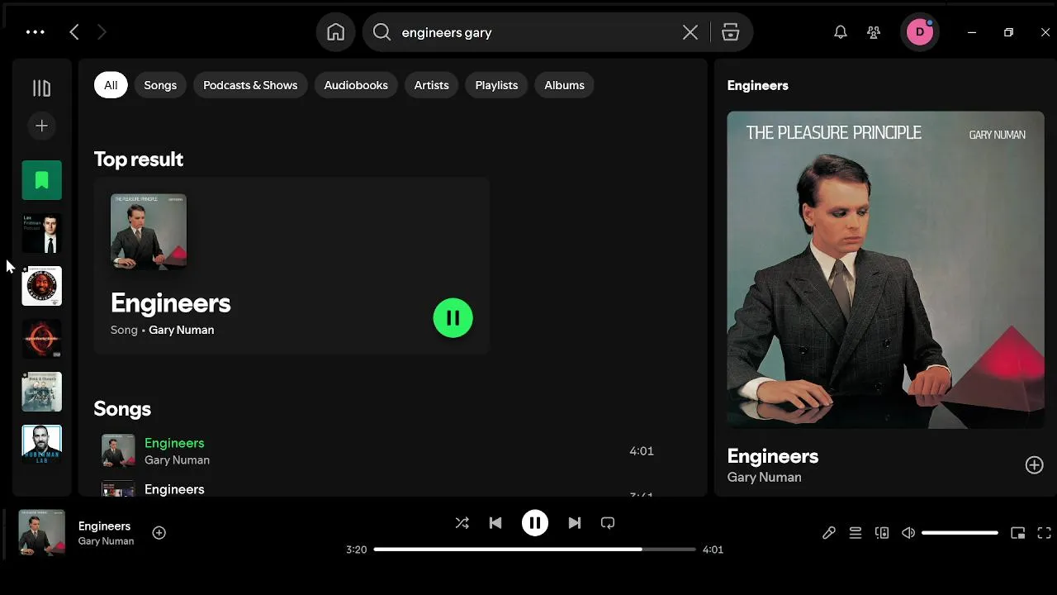The image size is (1057, 595).
Task: Click the Engineers header in right panel
Action: tap(757, 85)
